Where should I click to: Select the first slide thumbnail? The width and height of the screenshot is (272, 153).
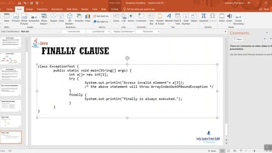pyautogui.click(x=11, y=42)
